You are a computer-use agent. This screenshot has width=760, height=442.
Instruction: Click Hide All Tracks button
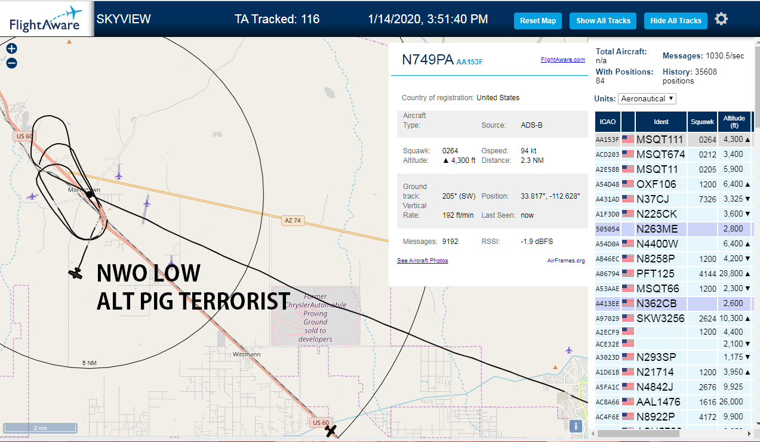click(x=676, y=20)
